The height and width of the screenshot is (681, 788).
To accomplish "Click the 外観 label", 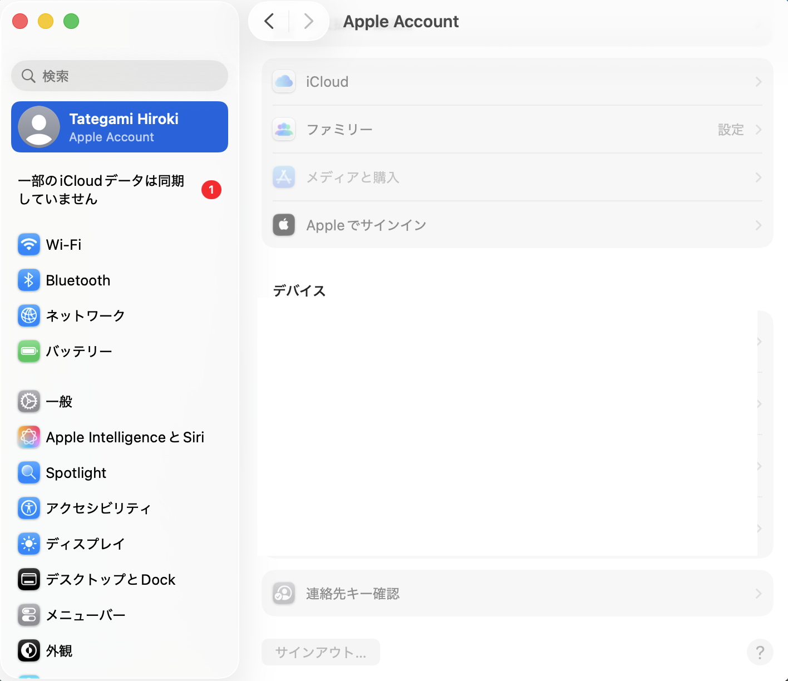I will (x=59, y=650).
